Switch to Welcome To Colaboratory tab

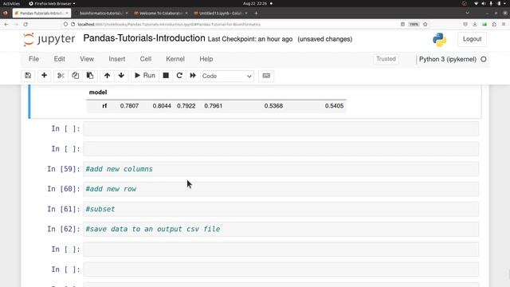point(161,13)
